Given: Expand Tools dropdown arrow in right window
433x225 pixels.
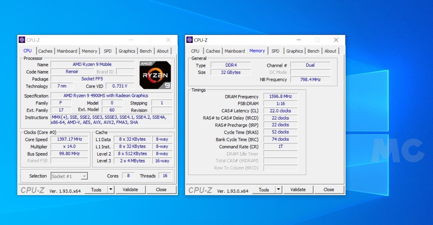Looking at the screenshot, I should point(279,190).
